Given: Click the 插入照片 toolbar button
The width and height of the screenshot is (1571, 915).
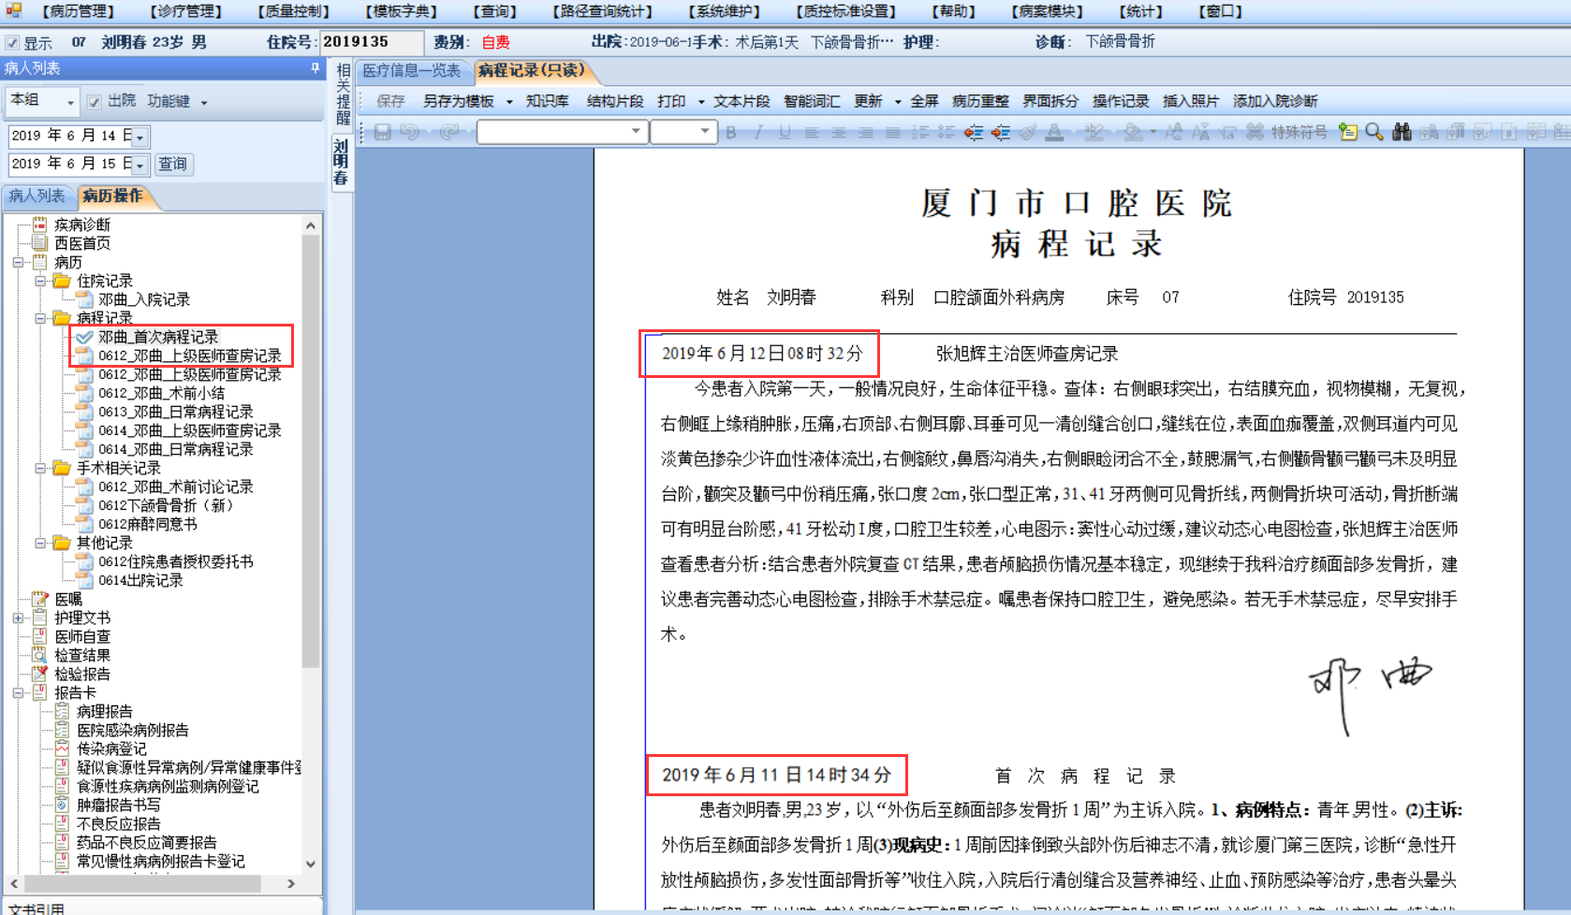Looking at the screenshot, I should point(1191,101).
